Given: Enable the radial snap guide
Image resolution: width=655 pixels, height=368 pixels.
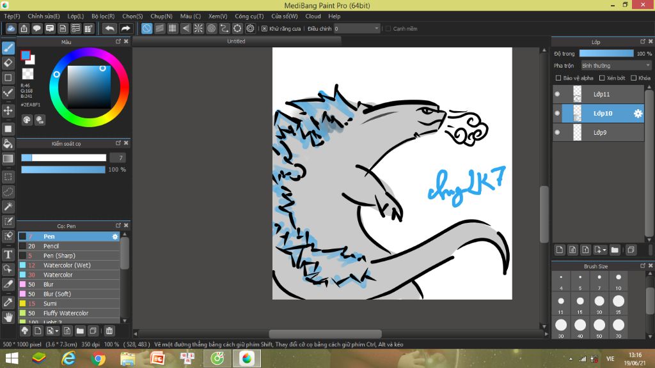Looking at the screenshot, I should coord(198,28).
